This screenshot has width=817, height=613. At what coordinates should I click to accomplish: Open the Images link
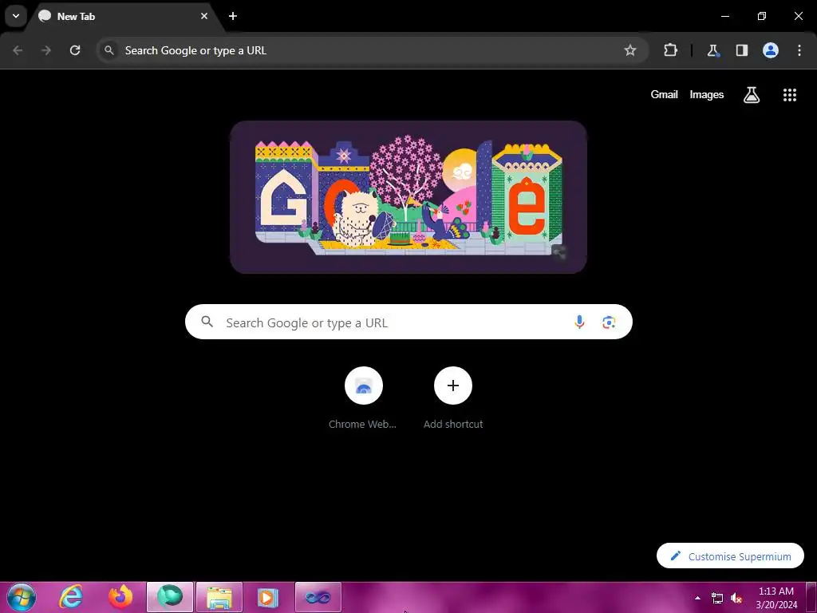pyautogui.click(x=707, y=95)
